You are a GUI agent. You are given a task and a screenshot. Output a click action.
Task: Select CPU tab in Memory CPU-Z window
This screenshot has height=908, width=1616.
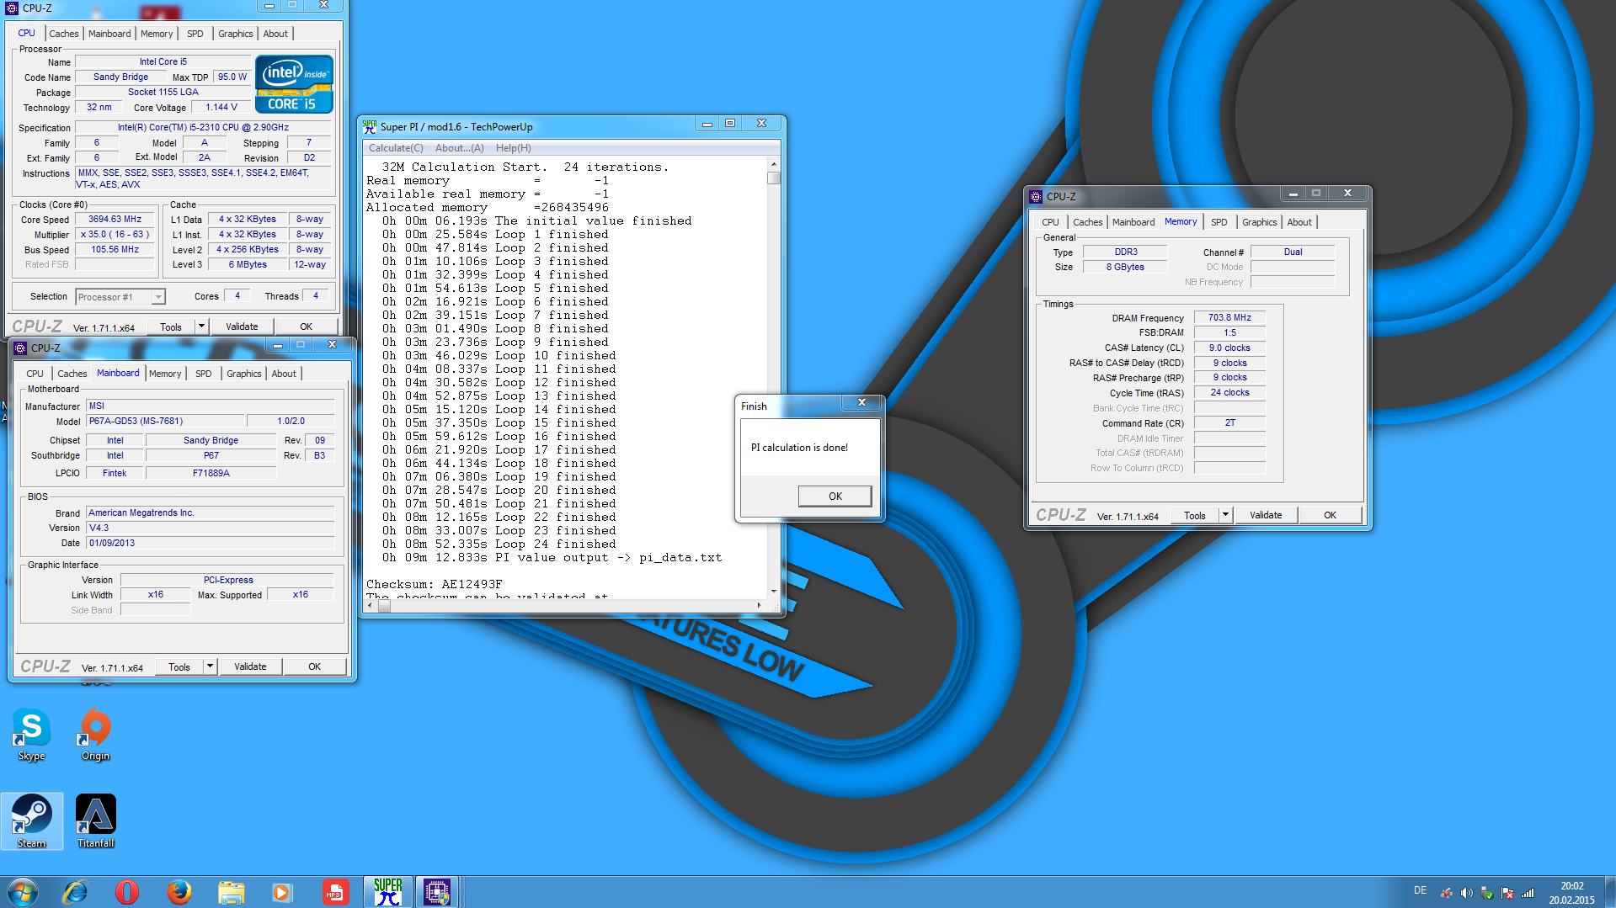pyautogui.click(x=1050, y=222)
